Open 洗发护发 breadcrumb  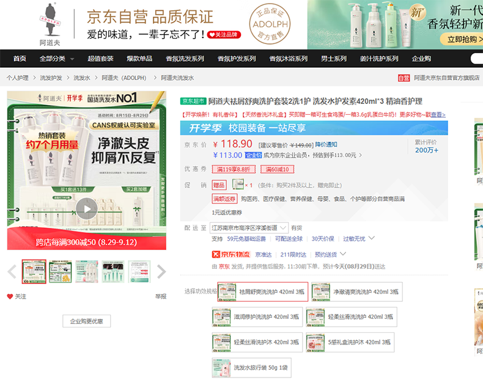pyautogui.click(x=51, y=78)
